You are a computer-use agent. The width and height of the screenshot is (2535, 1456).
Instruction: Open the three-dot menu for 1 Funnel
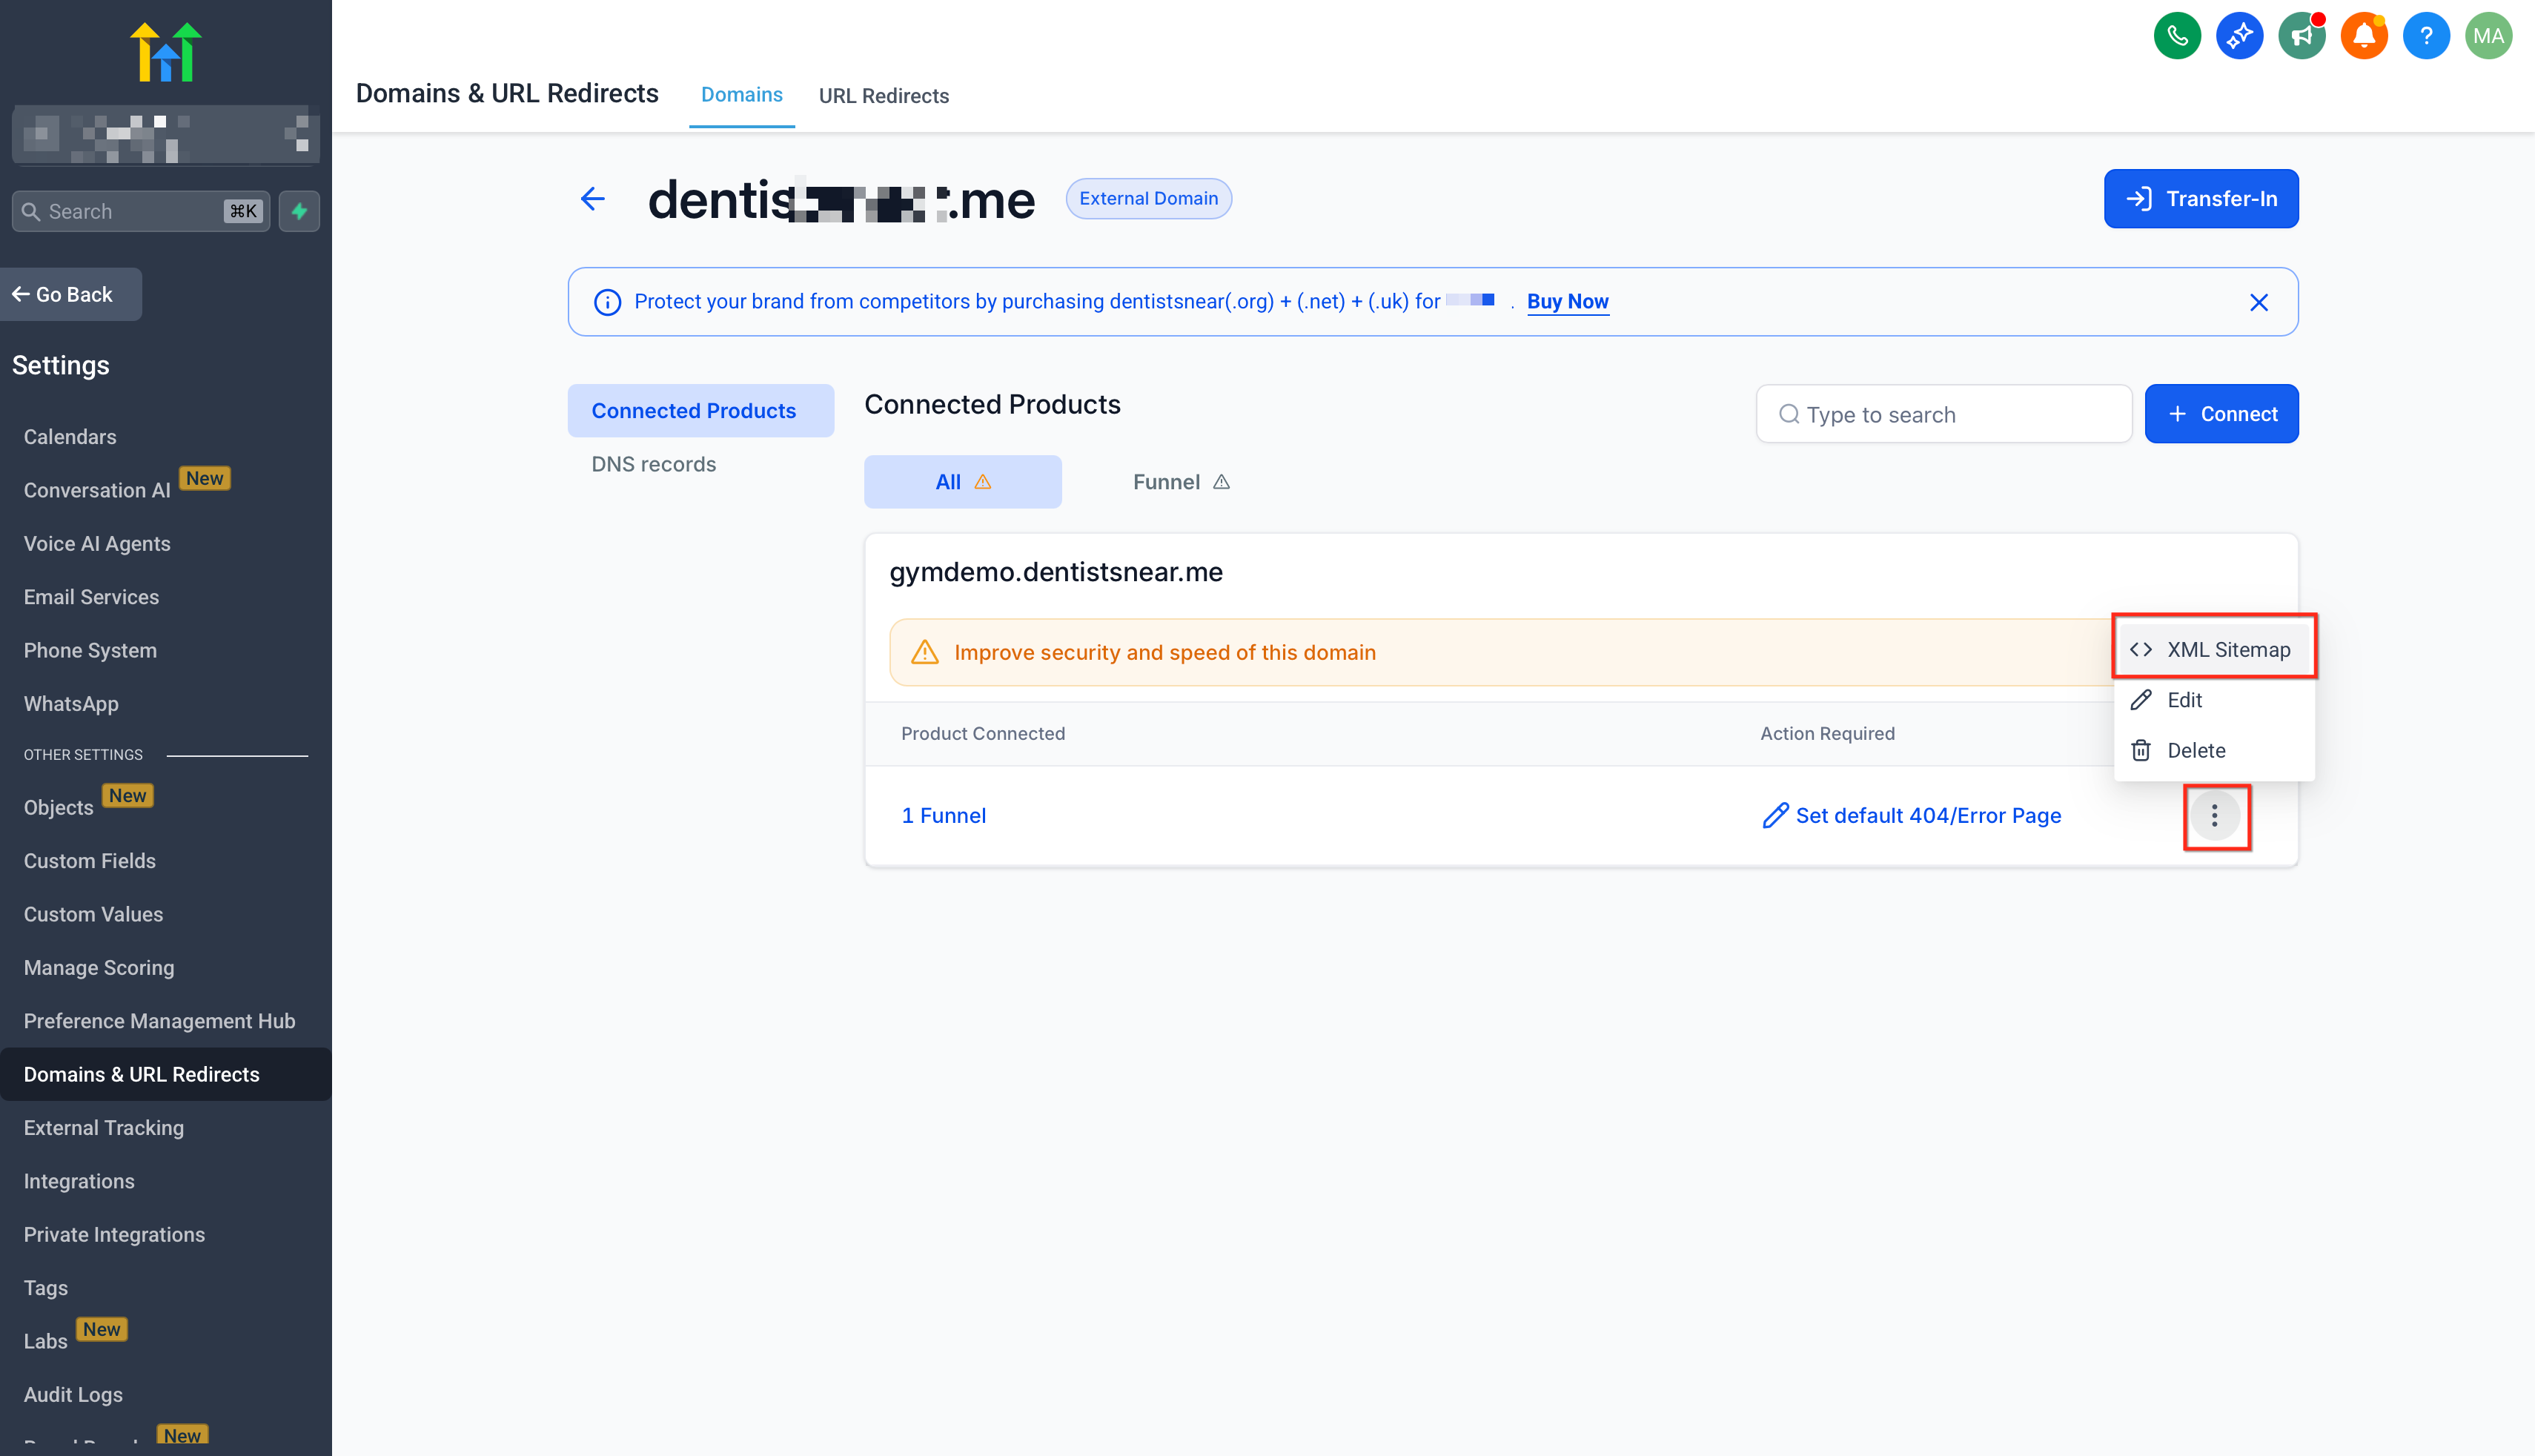click(x=2214, y=816)
